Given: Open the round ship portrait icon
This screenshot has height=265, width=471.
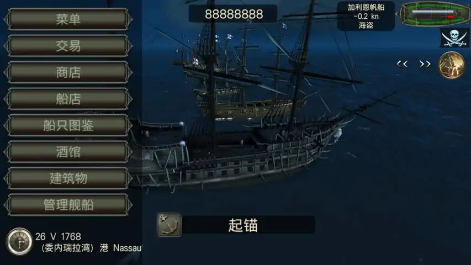Looking at the screenshot, I should coord(452,65).
